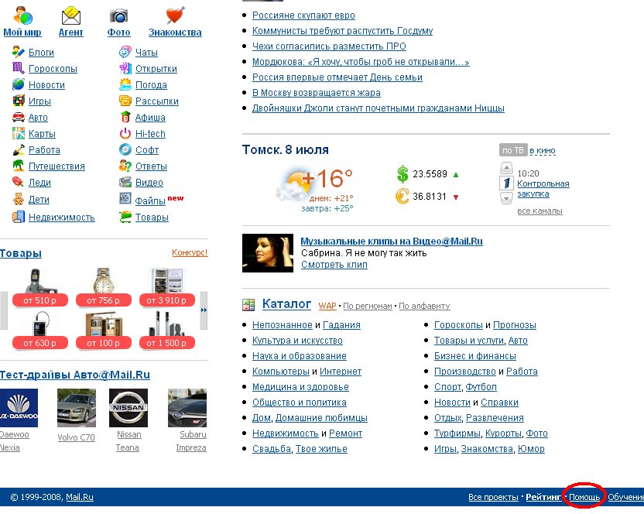Click the Nissan logo thumbnail

pyautogui.click(x=128, y=408)
